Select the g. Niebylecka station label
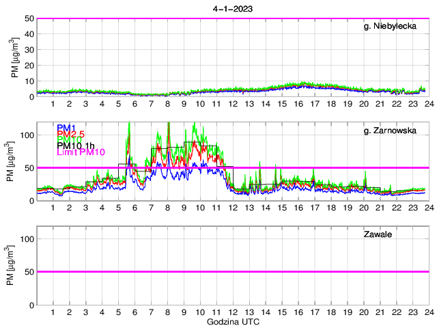 click(x=394, y=27)
